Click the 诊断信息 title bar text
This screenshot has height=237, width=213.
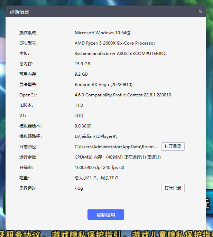pyautogui.click(x=19, y=12)
